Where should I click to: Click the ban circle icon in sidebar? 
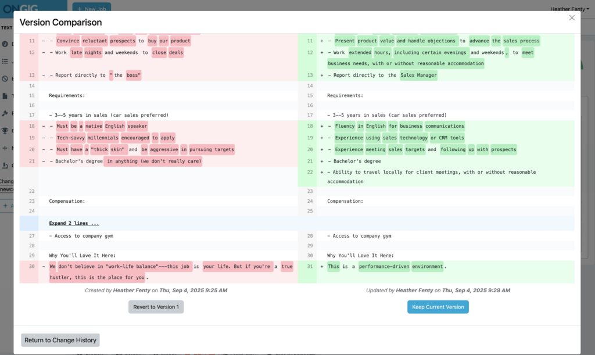5,78
